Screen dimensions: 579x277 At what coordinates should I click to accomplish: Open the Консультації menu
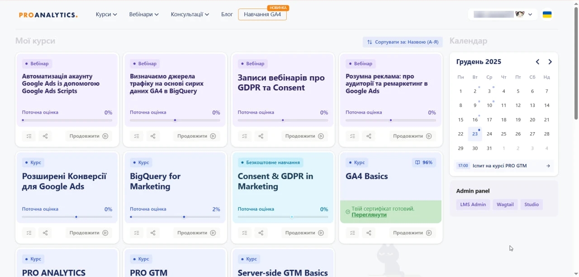coord(190,14)
